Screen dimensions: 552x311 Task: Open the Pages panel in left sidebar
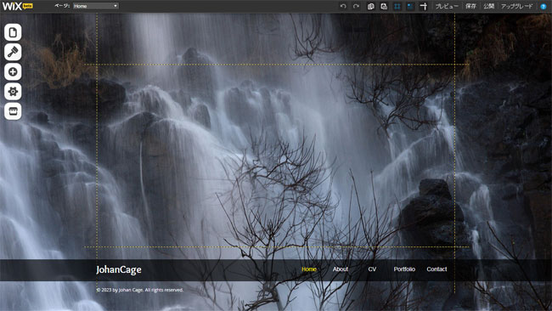click(x=13, y=32)
